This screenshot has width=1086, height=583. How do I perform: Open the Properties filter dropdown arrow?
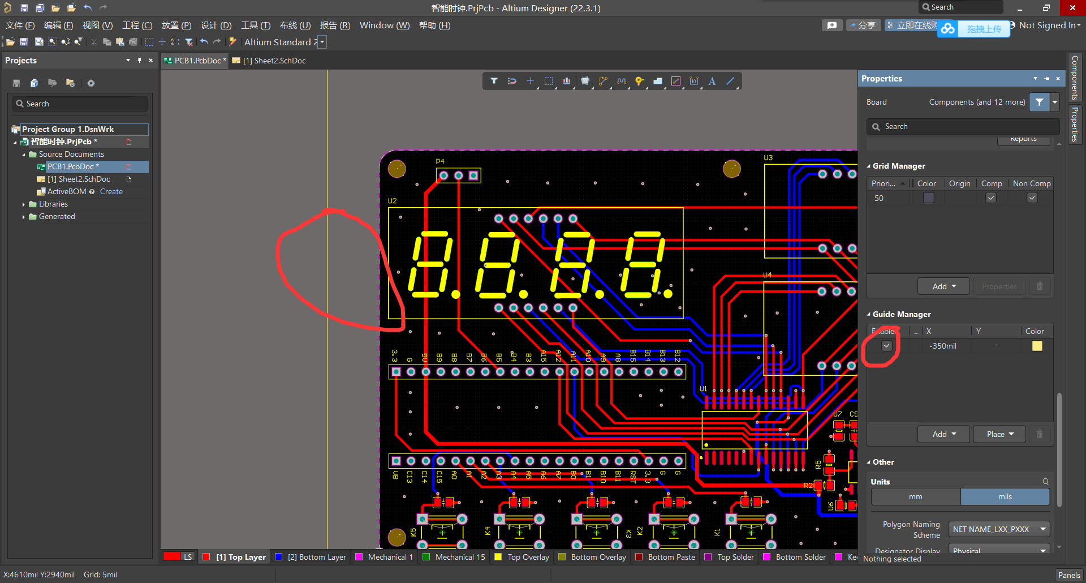coord(1055,102)
